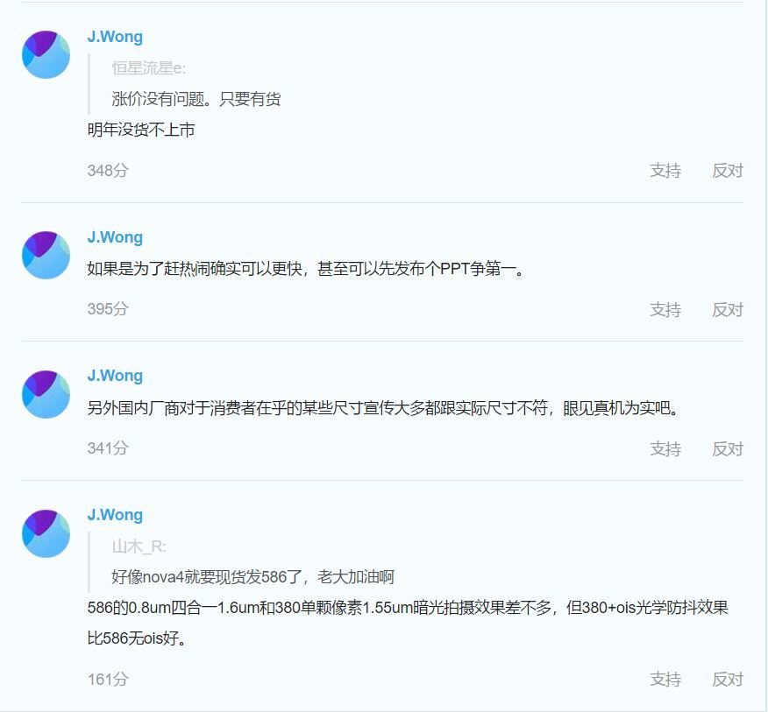The height and width of the screenshot is (712, 768).
Task: Upvote the PPT comment with 支持
Action: point(667,309)
